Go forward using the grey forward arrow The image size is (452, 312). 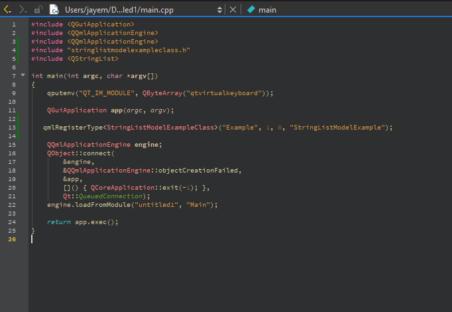coord(23,10)
